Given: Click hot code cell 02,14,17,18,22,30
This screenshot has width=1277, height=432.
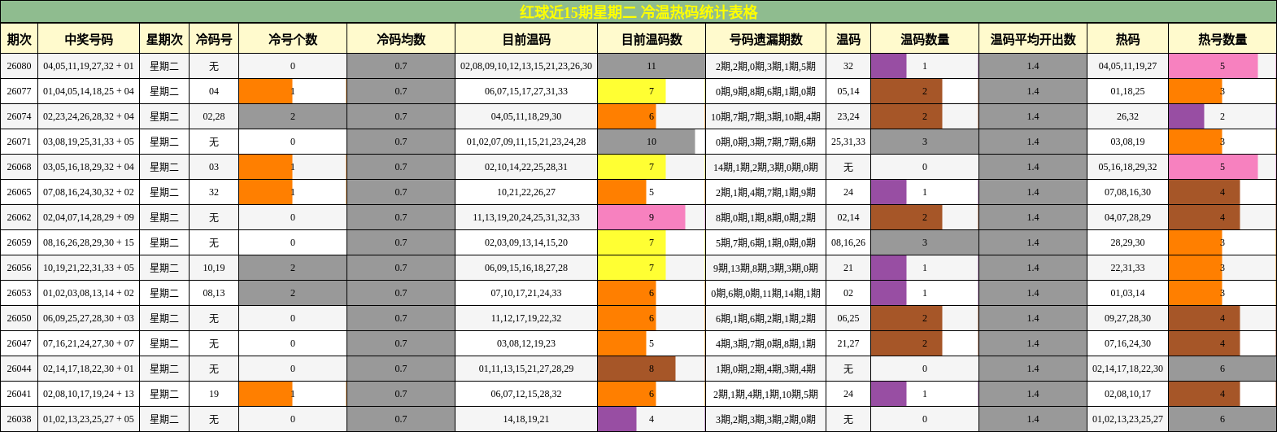Looking at the screenshot, I should click(1127, 369).
